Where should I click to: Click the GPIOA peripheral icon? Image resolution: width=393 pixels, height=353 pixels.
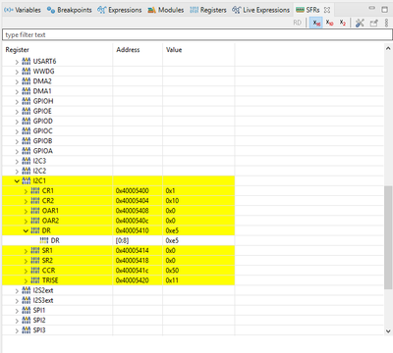27,151
